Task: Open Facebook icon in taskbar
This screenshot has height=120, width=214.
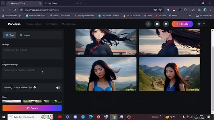Action: (x=83, y=117)
